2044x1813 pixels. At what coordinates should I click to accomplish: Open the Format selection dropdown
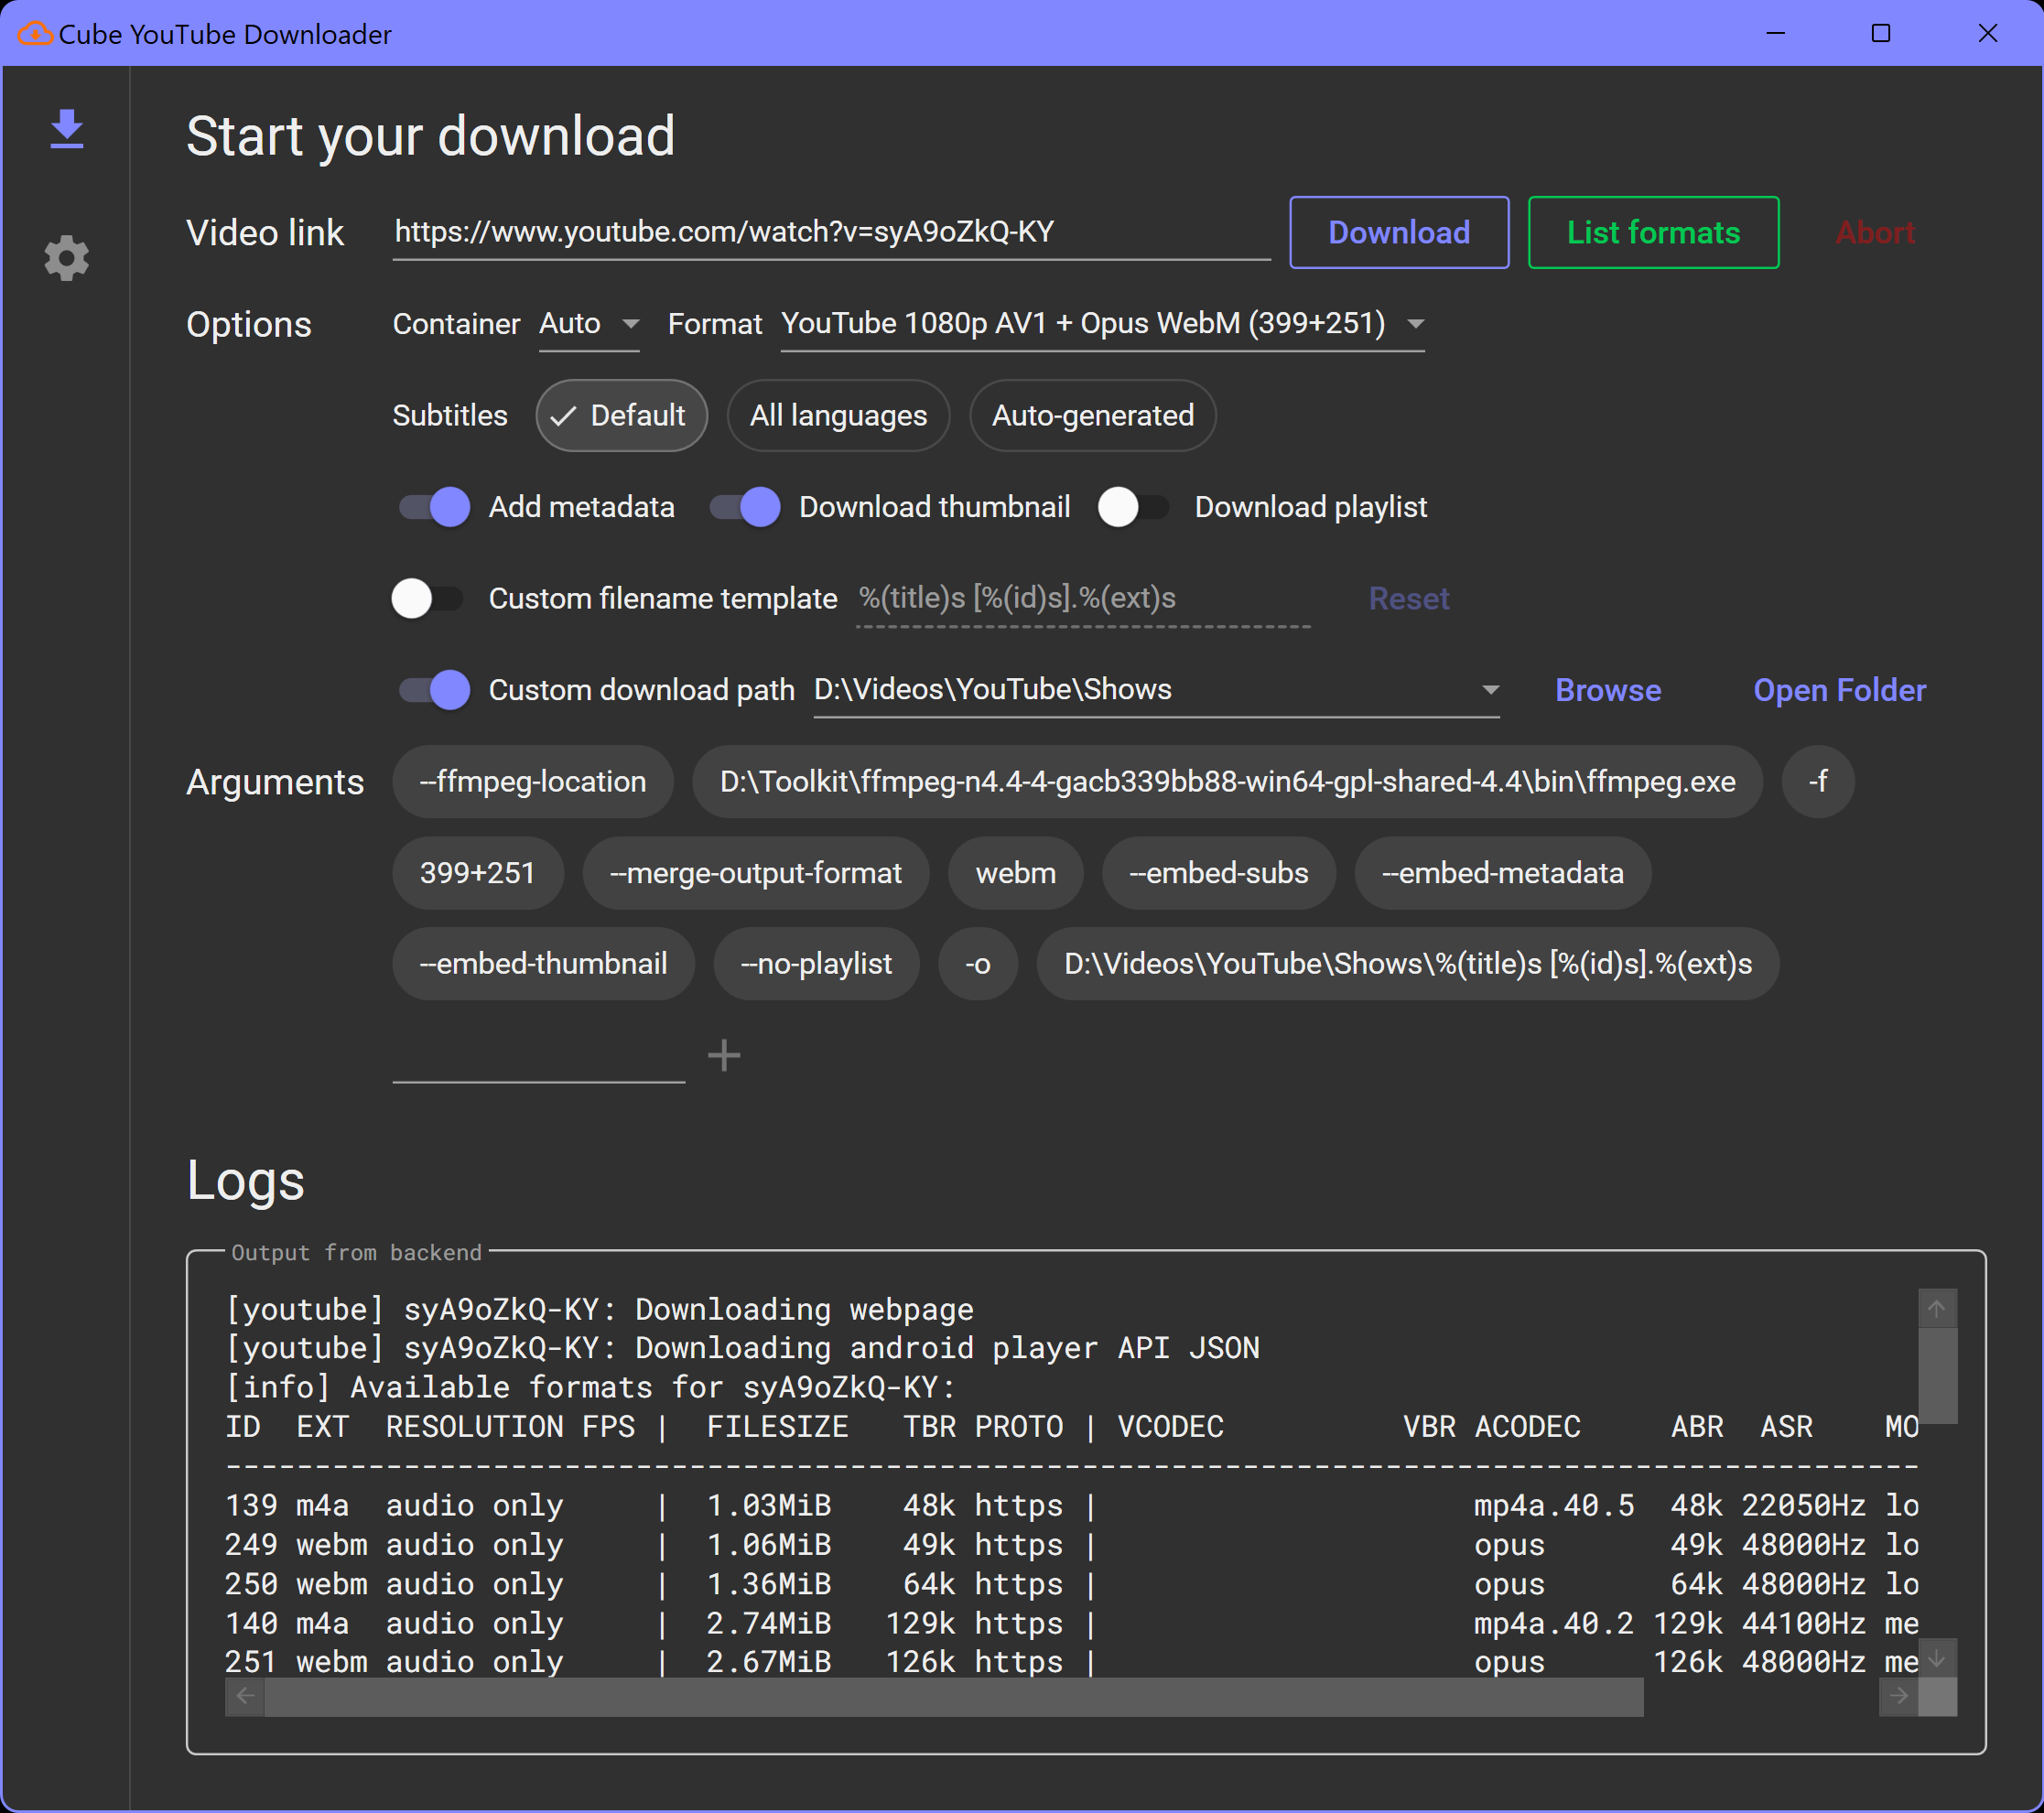coord(1101,324)
